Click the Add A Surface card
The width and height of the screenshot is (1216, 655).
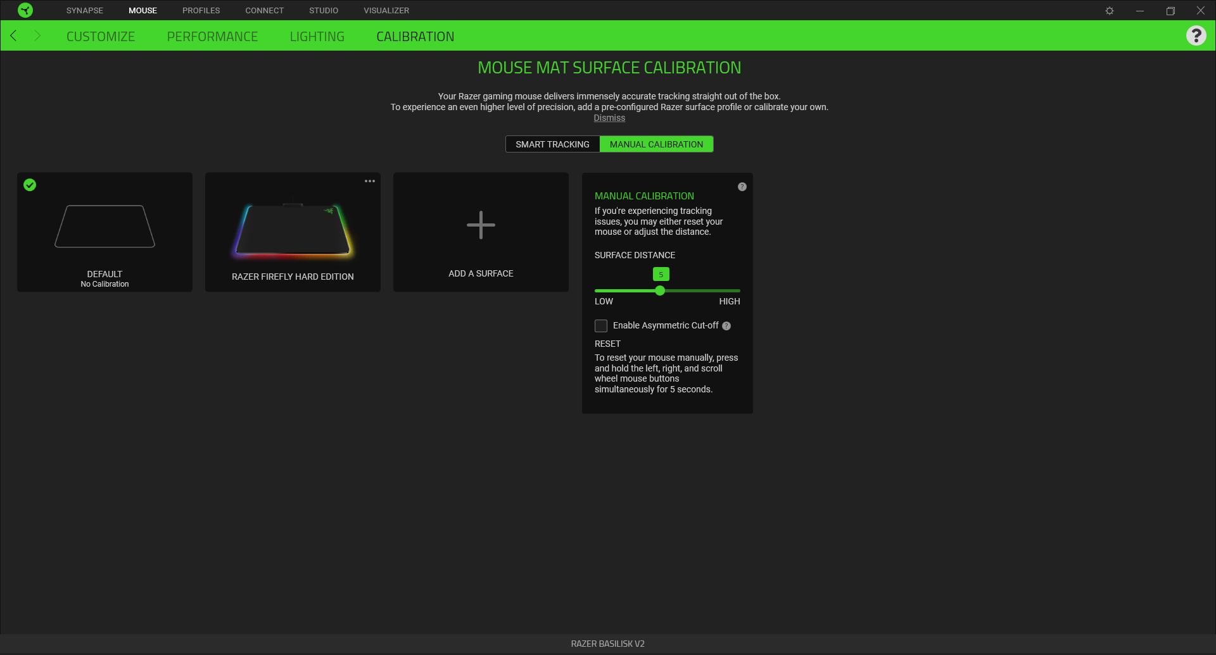(481, 232)
